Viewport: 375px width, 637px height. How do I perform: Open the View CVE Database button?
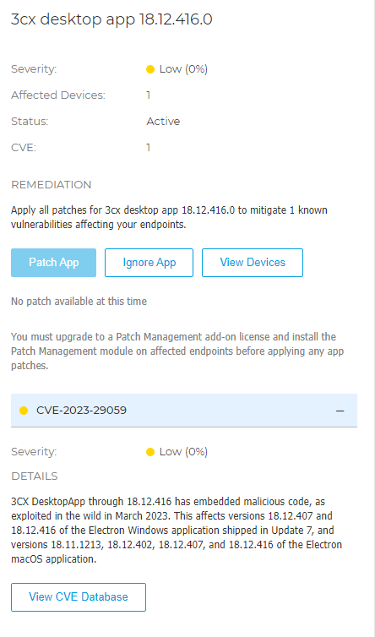click(79, 596)
